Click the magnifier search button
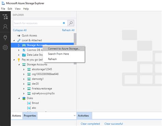The height and width of the screenshot is (126, 162). tap(71, 23)
